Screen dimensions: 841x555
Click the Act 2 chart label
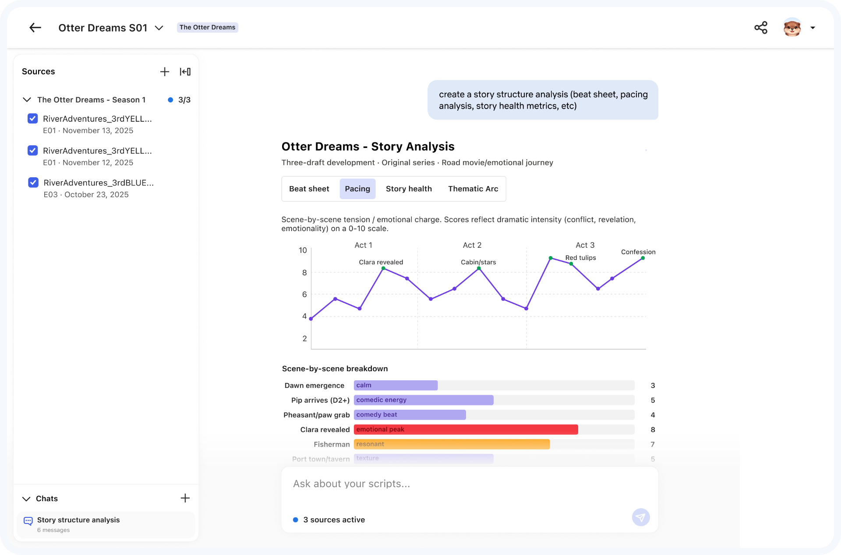472,245
